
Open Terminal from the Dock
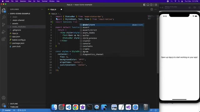coord(90,107)
